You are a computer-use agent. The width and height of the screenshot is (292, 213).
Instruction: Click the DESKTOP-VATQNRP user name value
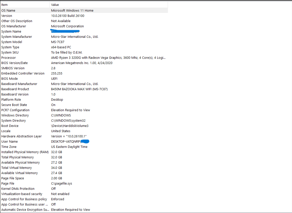(x=66, y=141)
